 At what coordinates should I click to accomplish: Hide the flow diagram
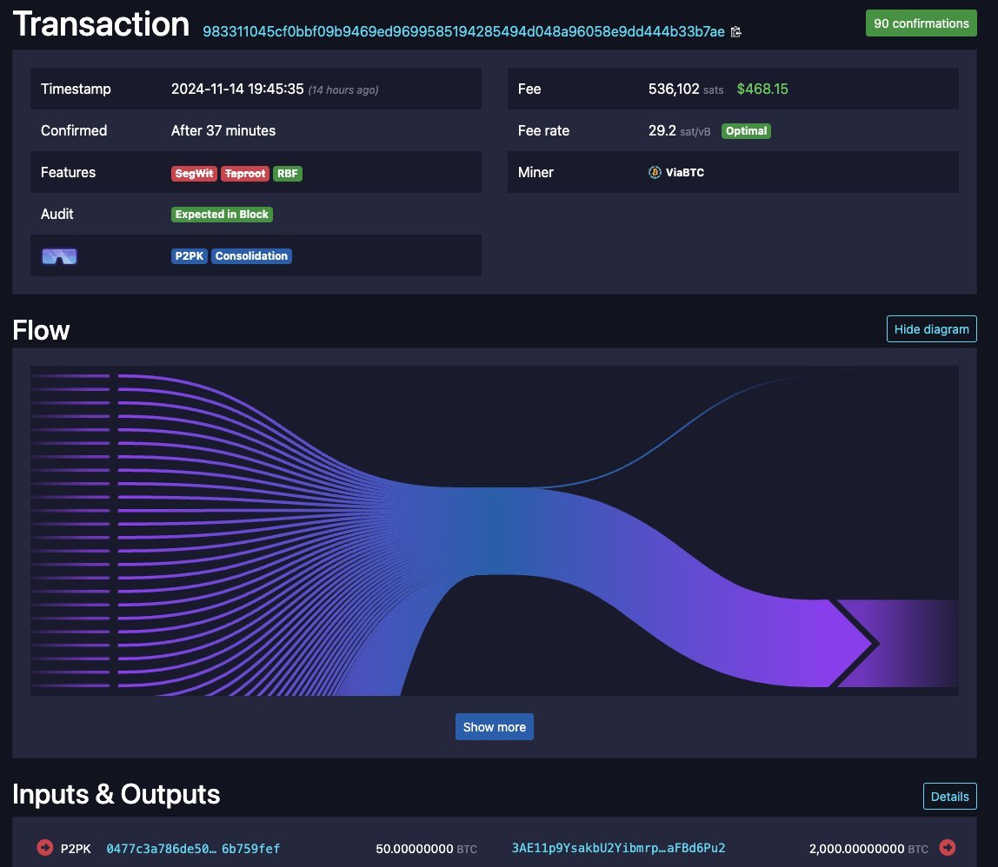931,329
